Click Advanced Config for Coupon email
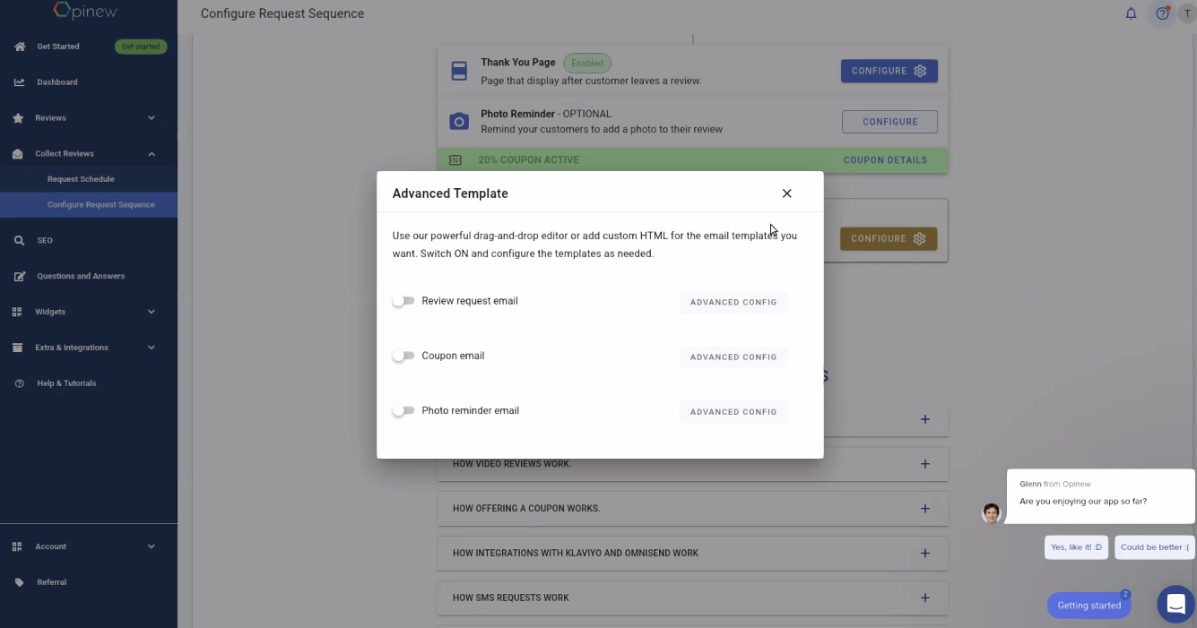1197x628 pixels. click(x=733, y=357)
